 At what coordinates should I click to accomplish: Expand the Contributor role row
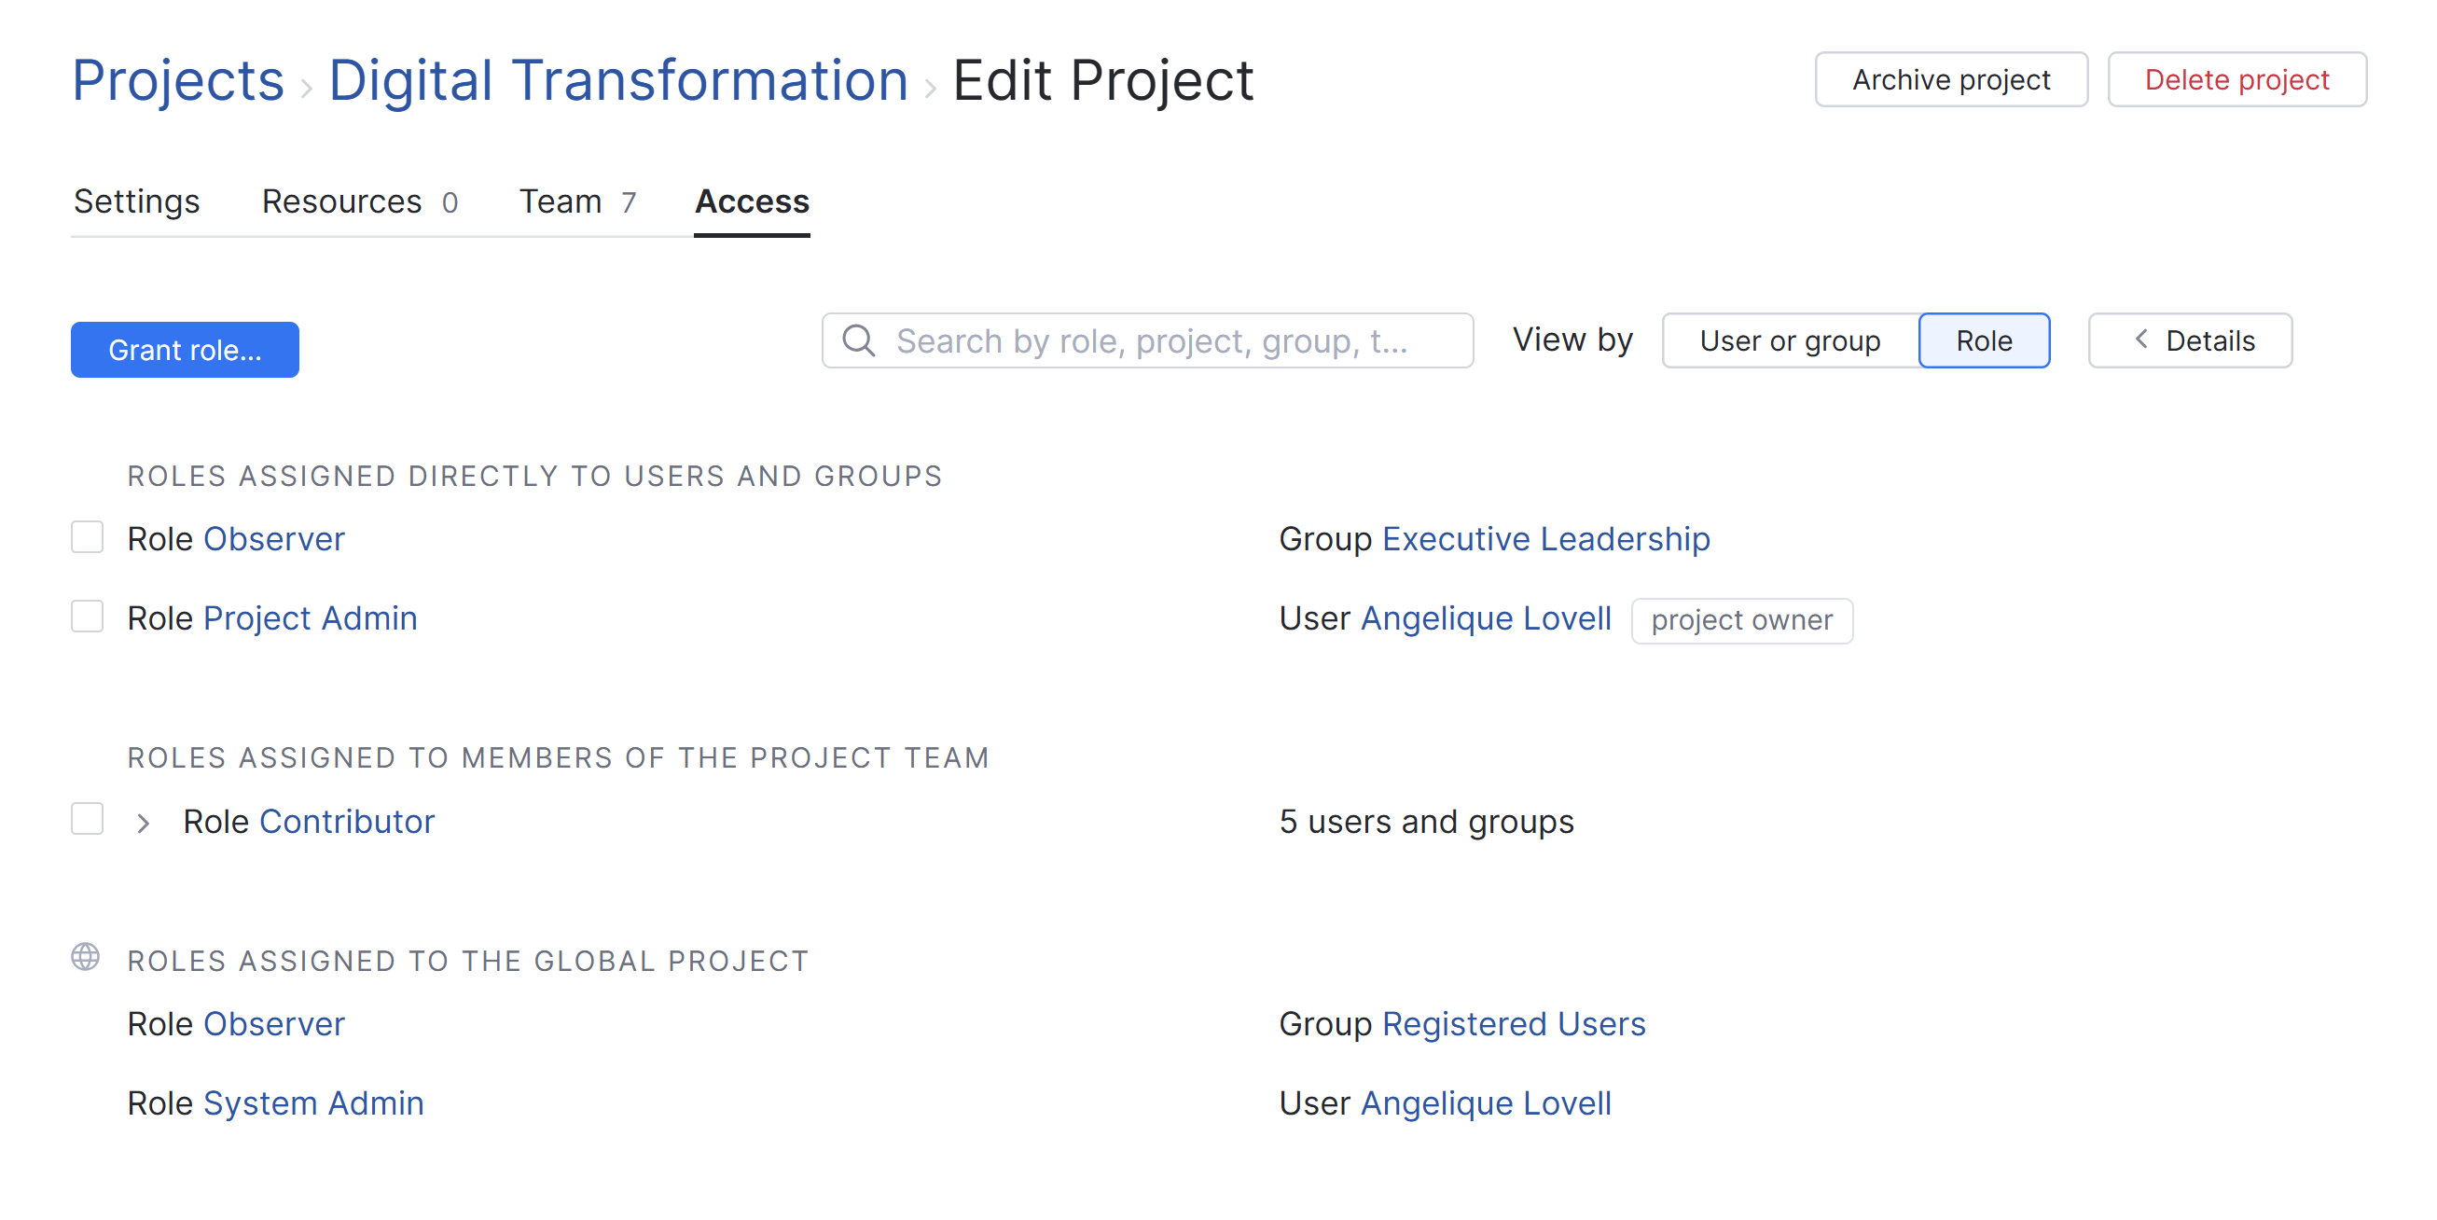coord(143,823)
